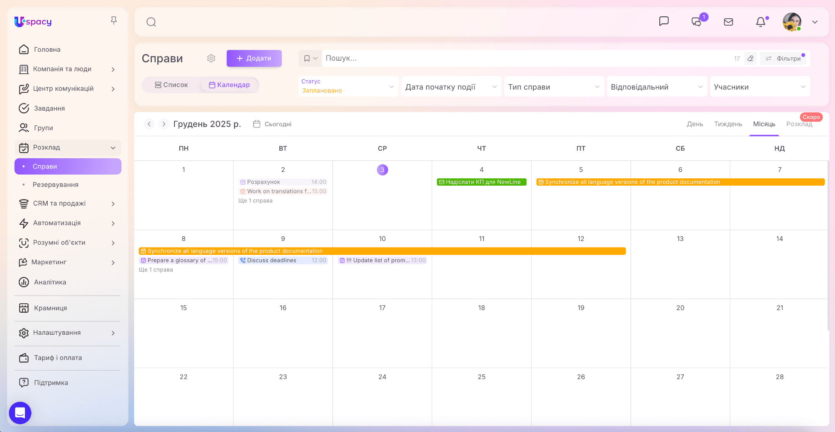Go to the next month arrow
The height and width of the screenshot is (432, 835).
(x=164, y=124)
